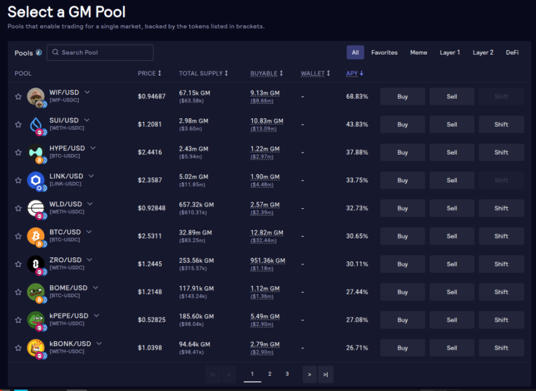Viewport: 536px width, 391px height.
Task: Switch to Layer 2 filter tab
Action: [483, 52]
